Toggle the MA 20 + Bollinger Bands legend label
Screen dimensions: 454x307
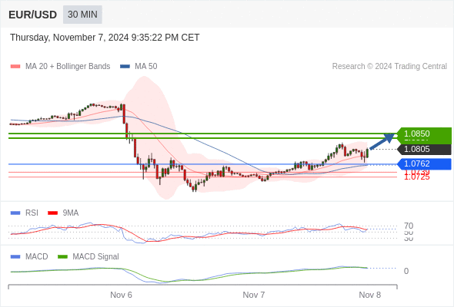(x=68, y=67)
